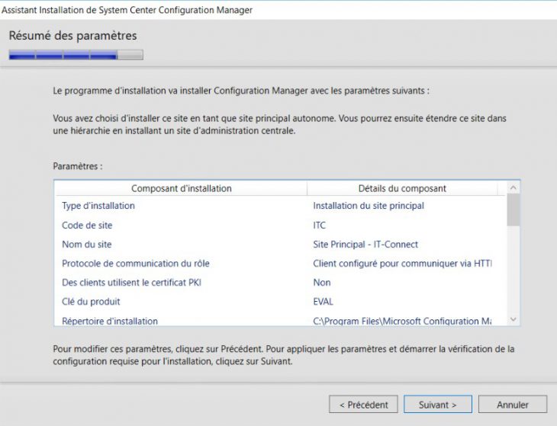Click the ITC site code value
The image size is (557, 426).
point(320,226)
